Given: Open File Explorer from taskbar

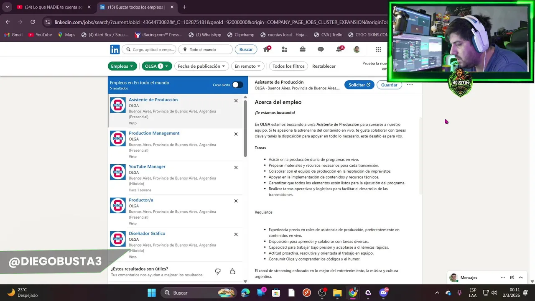Looking at the screenshot, I should click(x=337, y=293).
